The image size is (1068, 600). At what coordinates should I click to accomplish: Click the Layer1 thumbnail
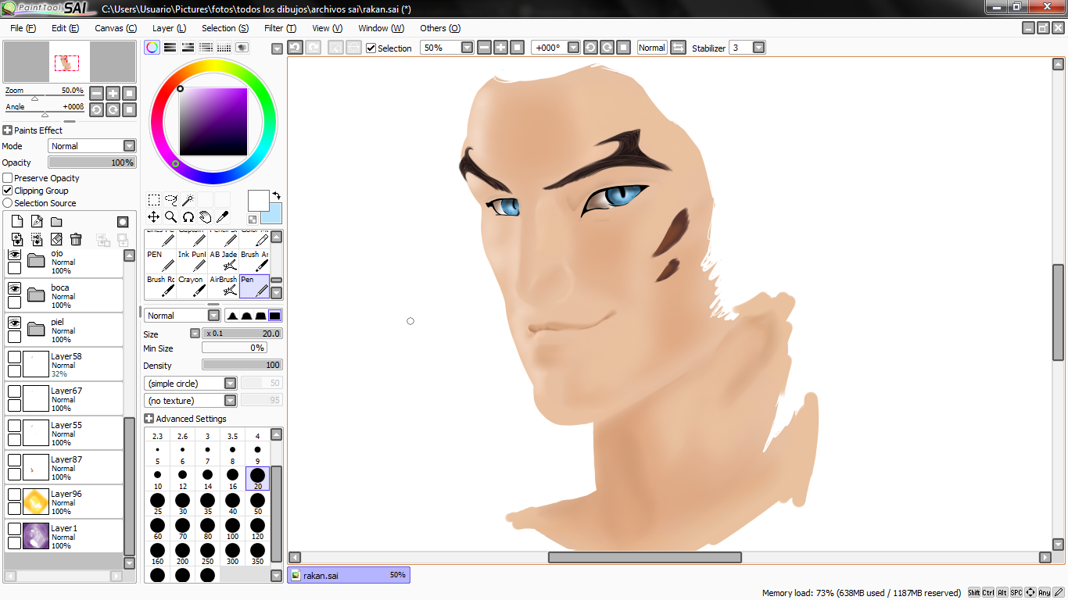click(36, 535)
